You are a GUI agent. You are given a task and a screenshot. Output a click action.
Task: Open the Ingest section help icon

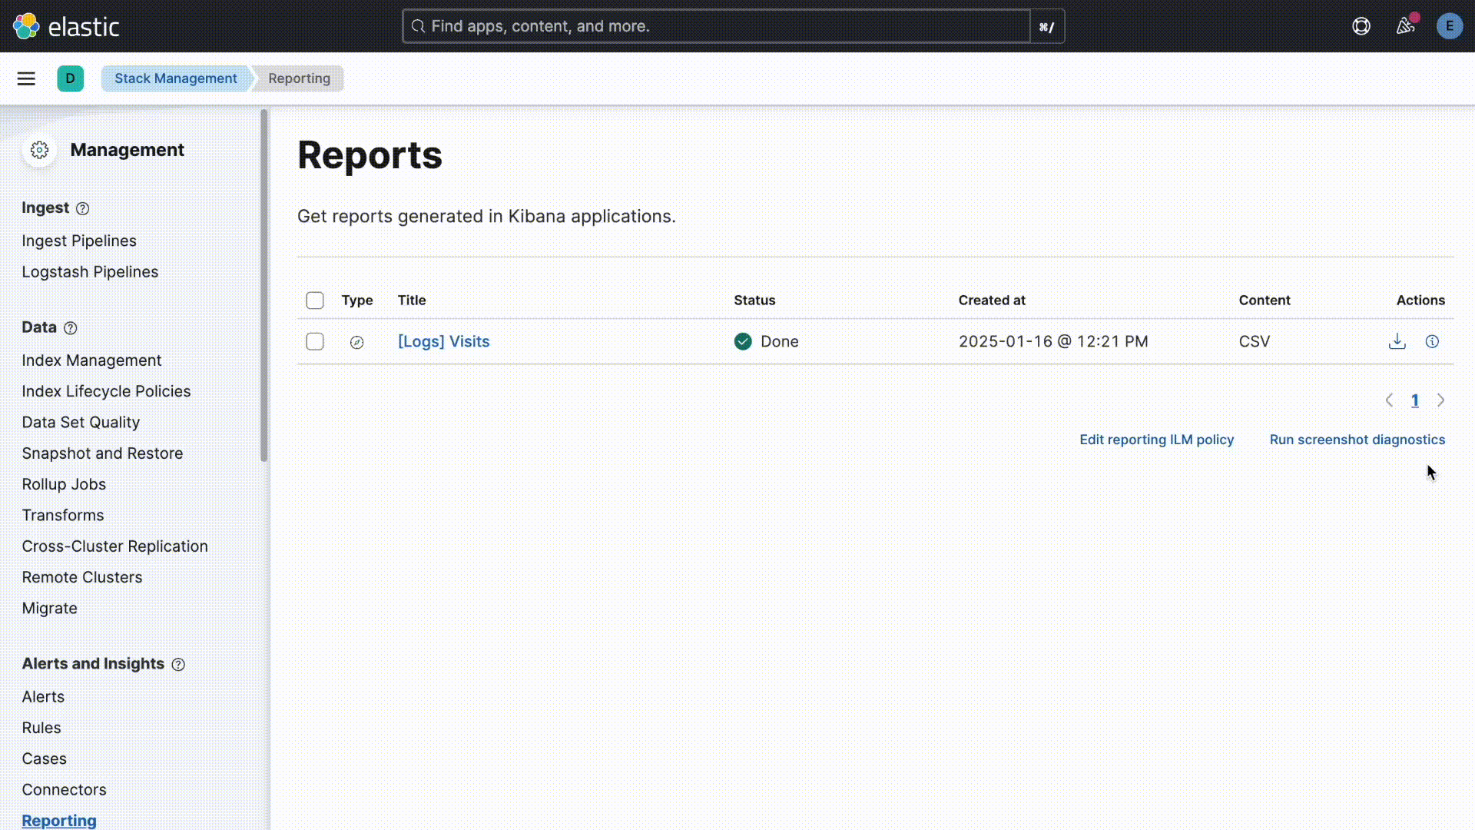coord(82,207)
